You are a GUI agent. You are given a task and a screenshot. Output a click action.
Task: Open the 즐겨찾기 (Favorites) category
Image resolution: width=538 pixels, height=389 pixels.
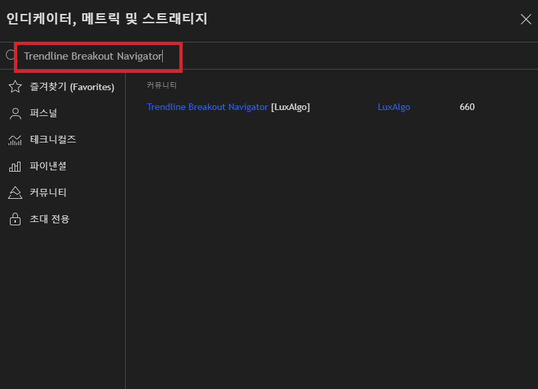pos(62,87)
